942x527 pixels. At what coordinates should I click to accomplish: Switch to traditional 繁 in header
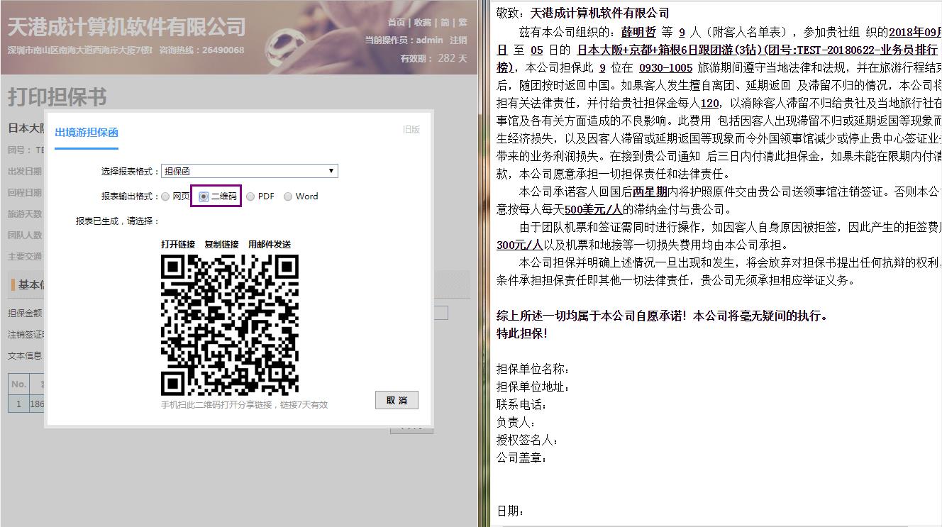click(x=462, y=23)
